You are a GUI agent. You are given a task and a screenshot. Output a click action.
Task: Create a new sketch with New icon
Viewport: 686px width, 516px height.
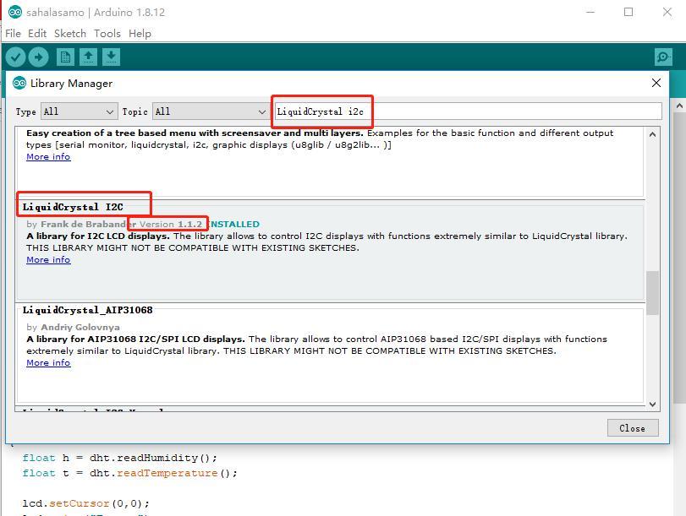[65, 57]
